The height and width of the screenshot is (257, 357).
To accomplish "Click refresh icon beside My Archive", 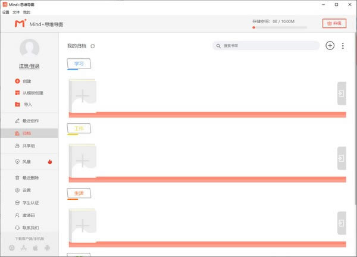I will click(92, 46).
